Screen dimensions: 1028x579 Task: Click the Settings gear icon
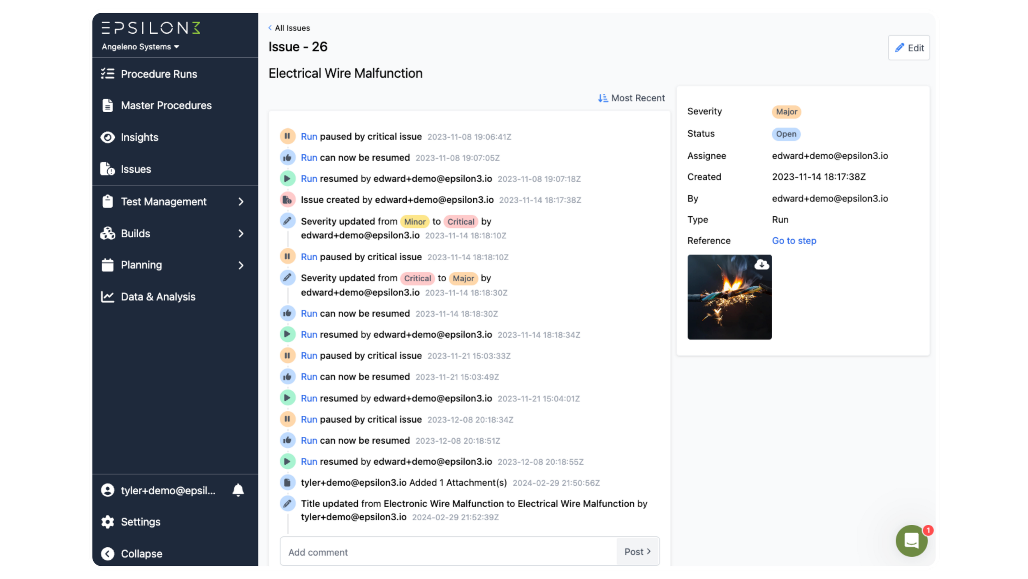click(x=108, y=522)
